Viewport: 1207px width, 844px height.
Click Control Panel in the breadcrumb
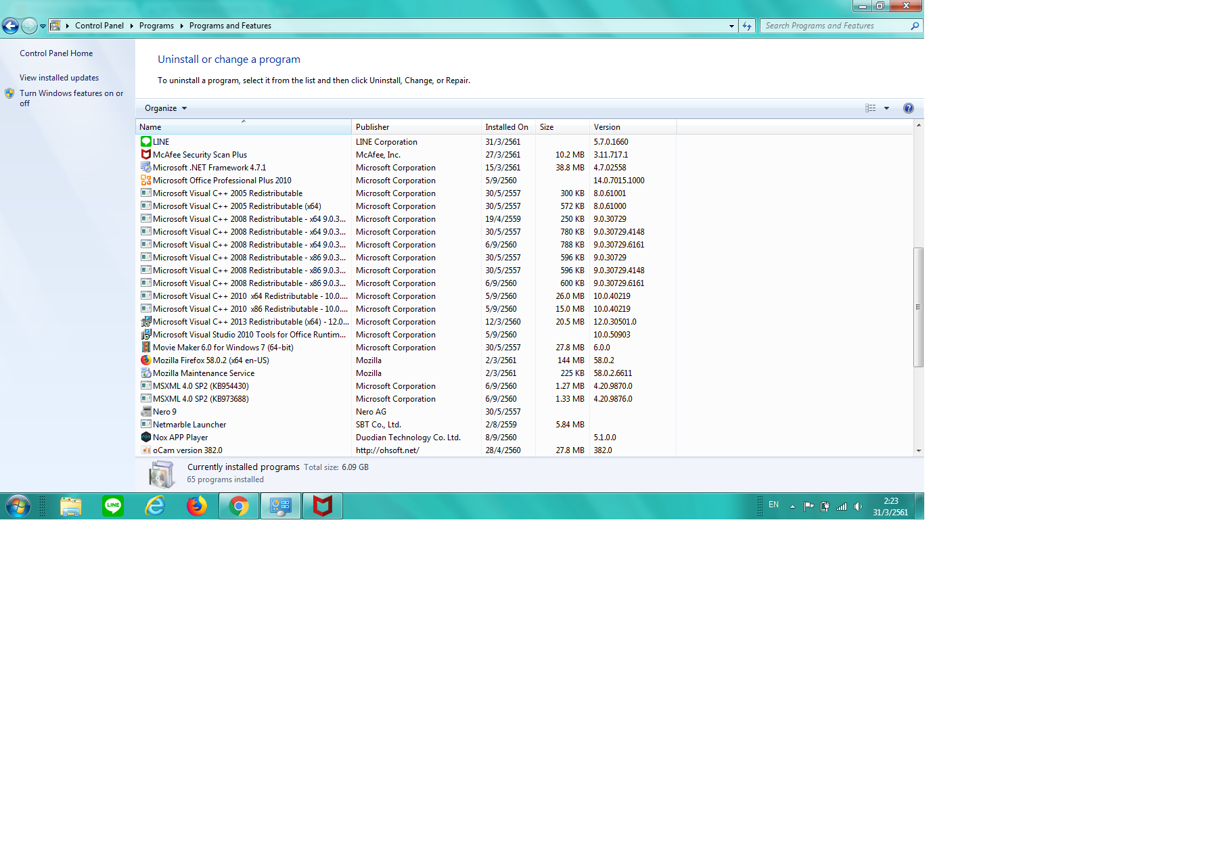99,26
